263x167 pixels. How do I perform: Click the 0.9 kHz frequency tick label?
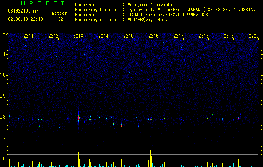click(x=4, y=96)
